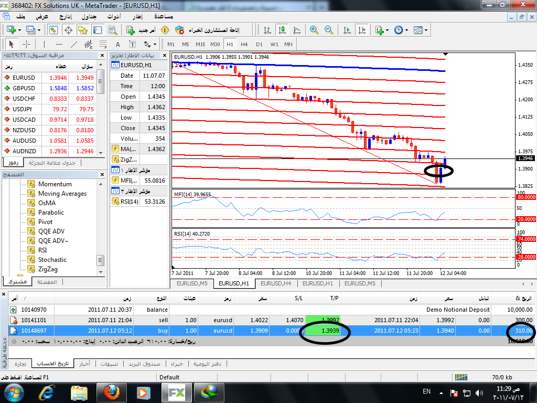The width and height of the screenshot is (537, 403).
Task: Select the trendline drawing tool
Action: point(74,44)
